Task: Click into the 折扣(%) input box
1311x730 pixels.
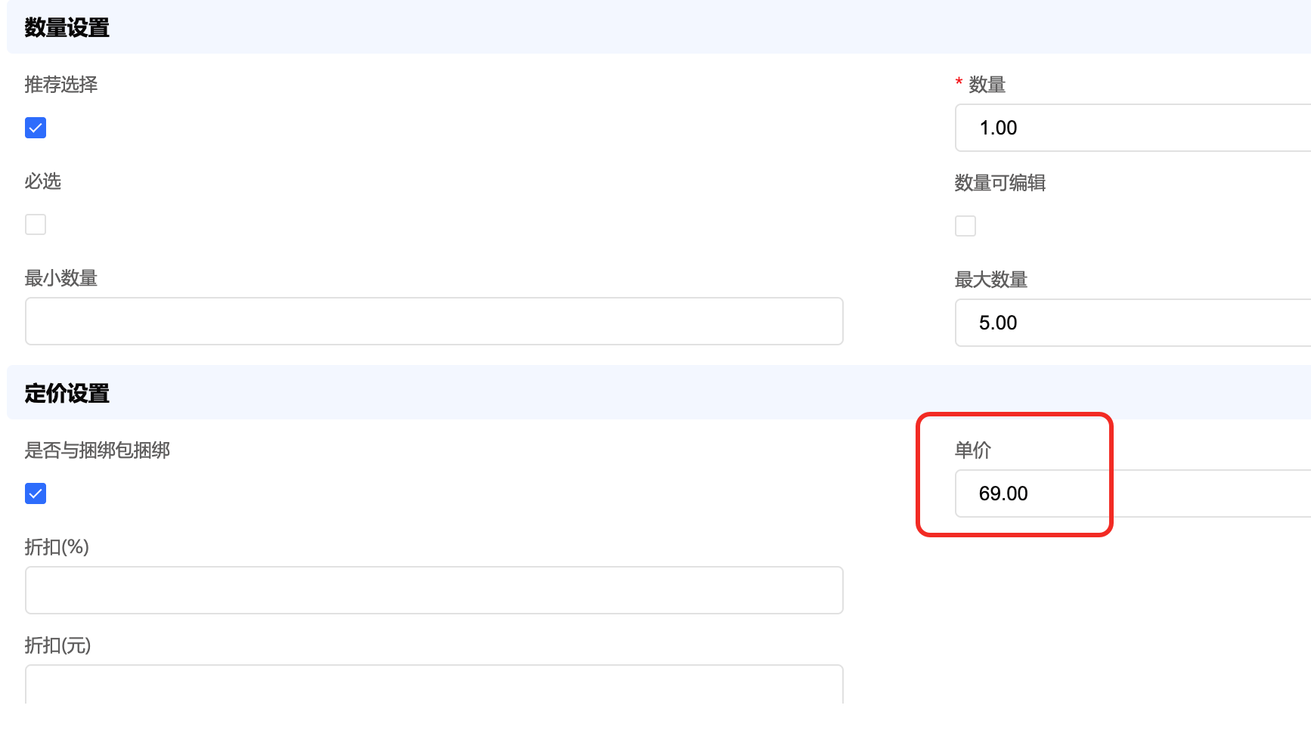Action: click(x=434, y=590)
